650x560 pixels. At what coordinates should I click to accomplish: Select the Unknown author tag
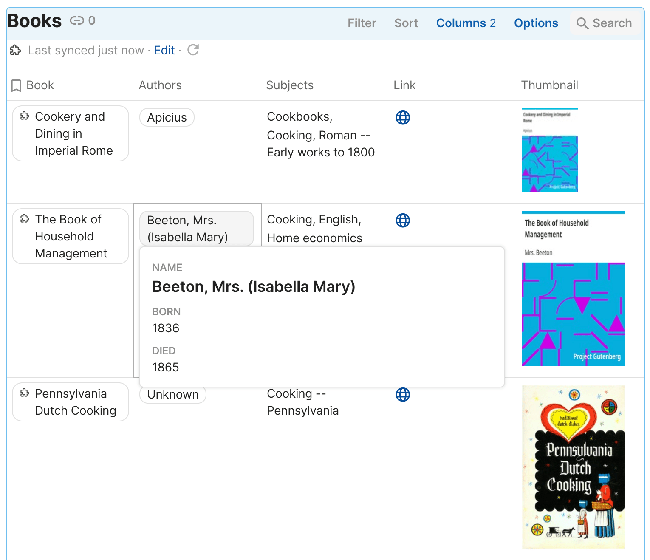click(172, 394)
